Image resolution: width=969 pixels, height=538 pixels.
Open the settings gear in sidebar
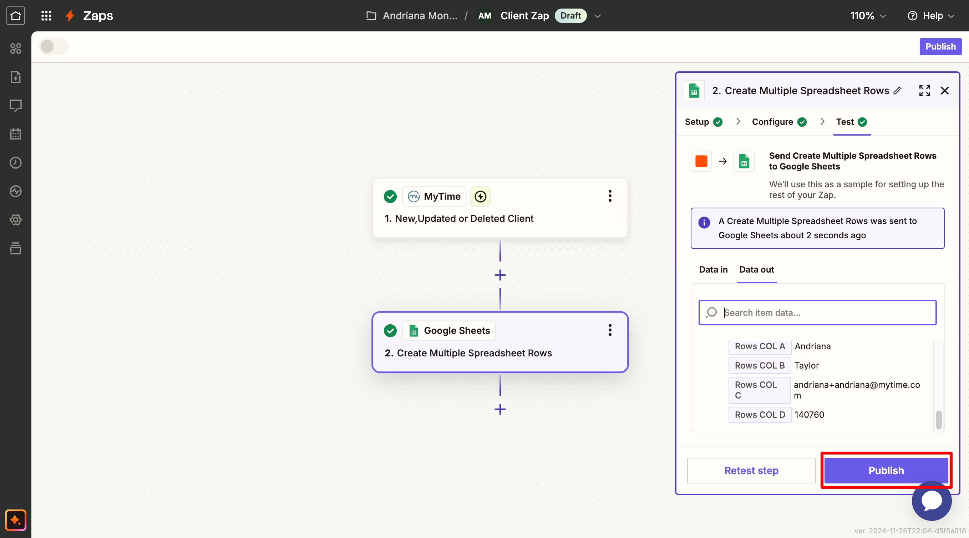click(15, 220)
